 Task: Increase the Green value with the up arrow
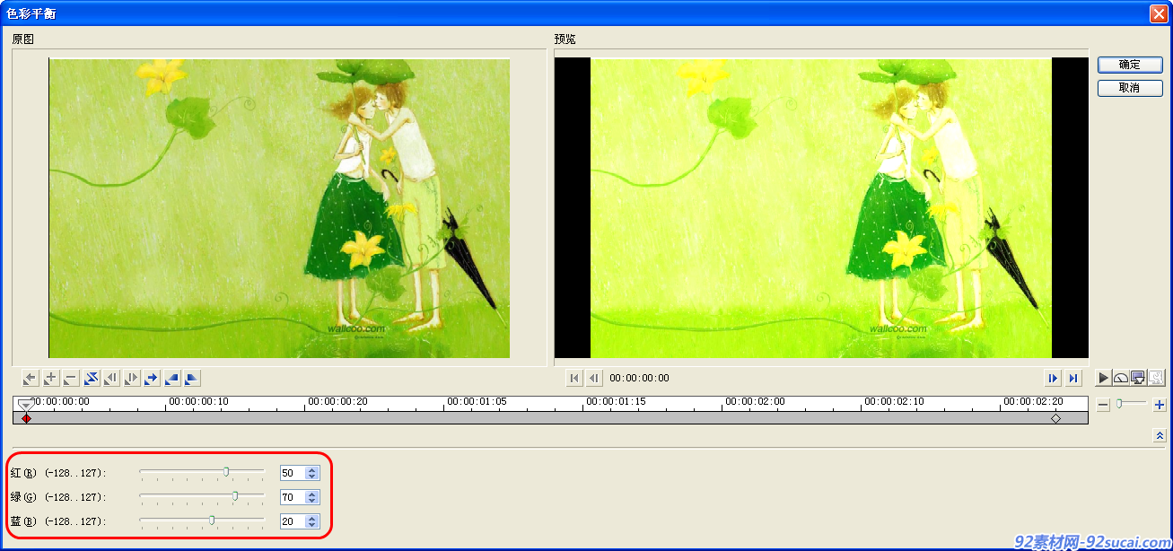(312, 494)
